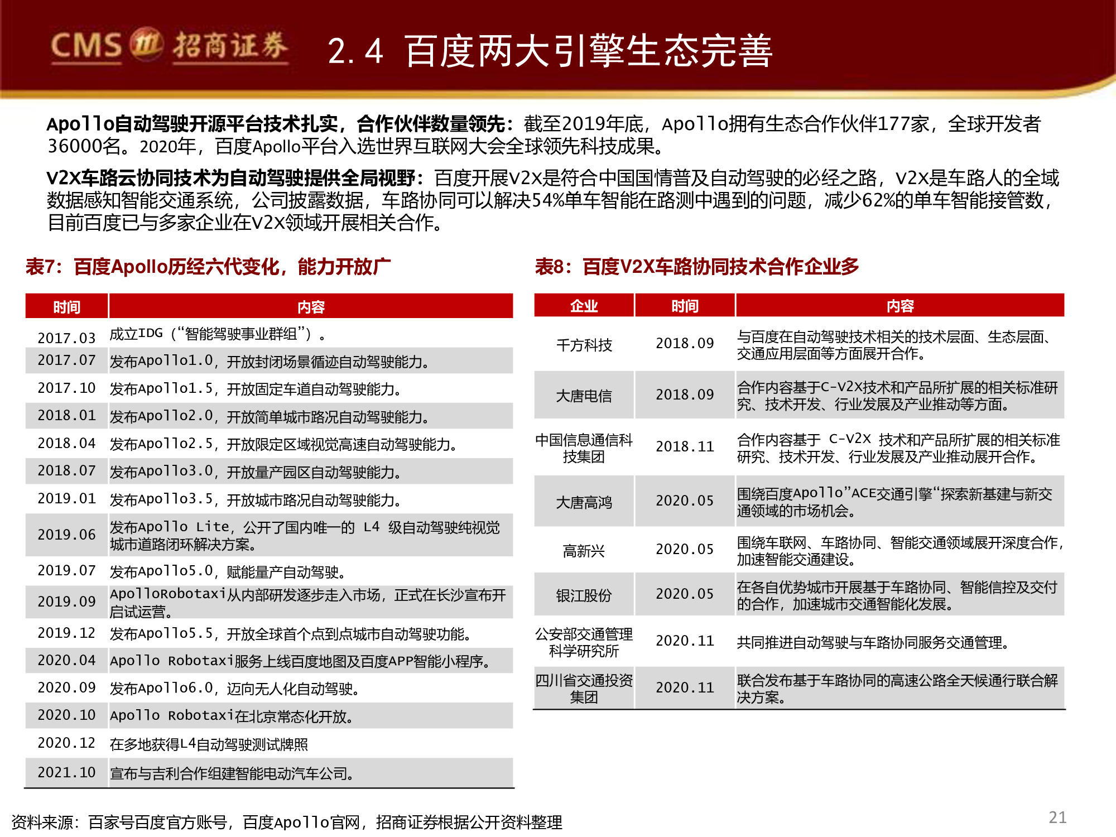Image resolution: width=1116 pixels, height=837 pixels.
Task: Click the CMS 招商证券 logo
Action: (170, 46)
